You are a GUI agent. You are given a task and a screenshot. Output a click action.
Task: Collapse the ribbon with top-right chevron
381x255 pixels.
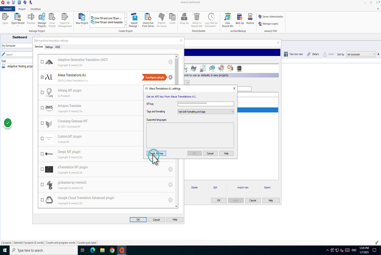click(378, 9)
